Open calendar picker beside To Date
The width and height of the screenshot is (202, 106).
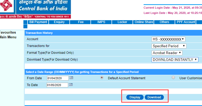71,84
